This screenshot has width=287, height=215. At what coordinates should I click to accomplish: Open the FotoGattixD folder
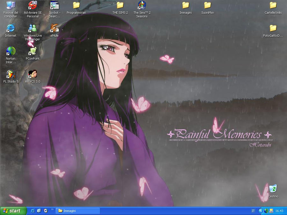point(273,31)
